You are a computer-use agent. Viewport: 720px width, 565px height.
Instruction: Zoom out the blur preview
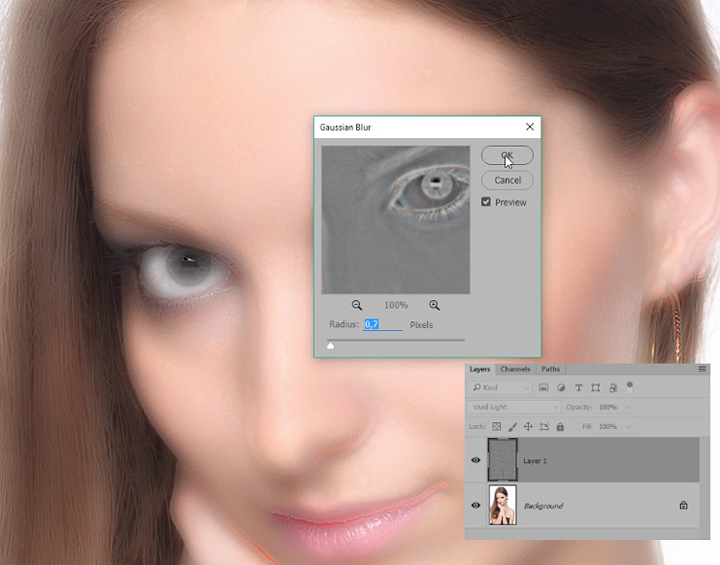click(356, 305)
